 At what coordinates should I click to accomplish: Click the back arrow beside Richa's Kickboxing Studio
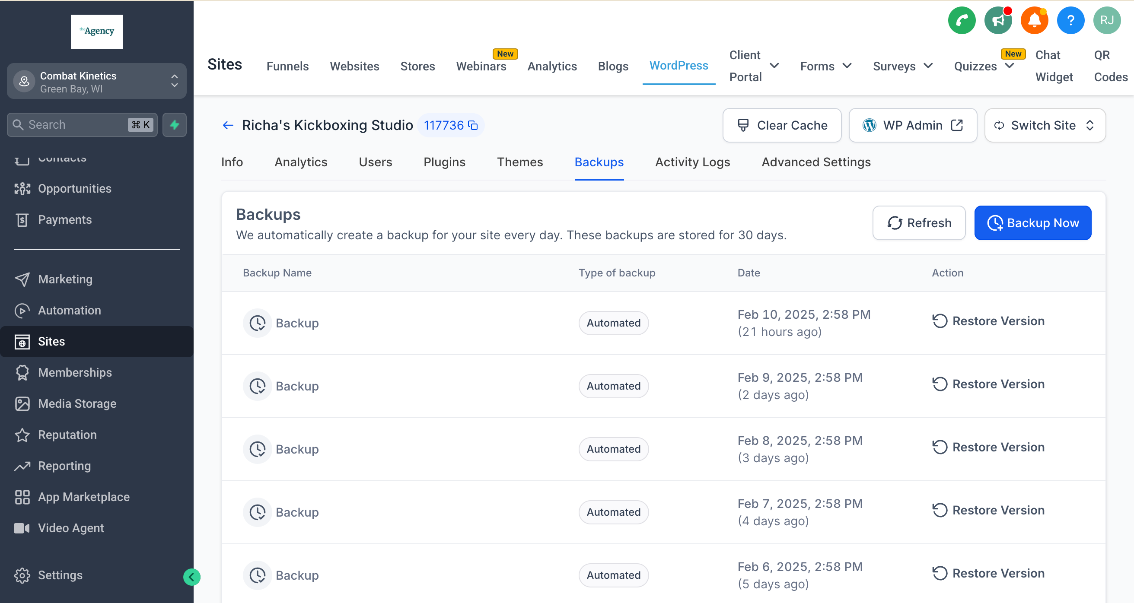click(x=228, y=125)
